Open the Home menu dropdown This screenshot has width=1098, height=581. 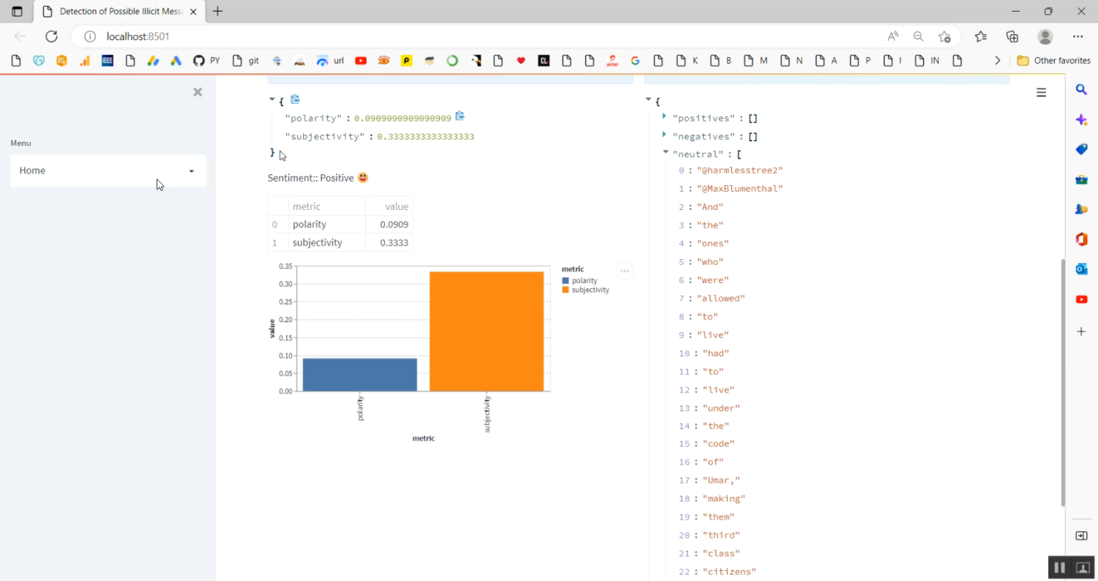tap(108, 170)
